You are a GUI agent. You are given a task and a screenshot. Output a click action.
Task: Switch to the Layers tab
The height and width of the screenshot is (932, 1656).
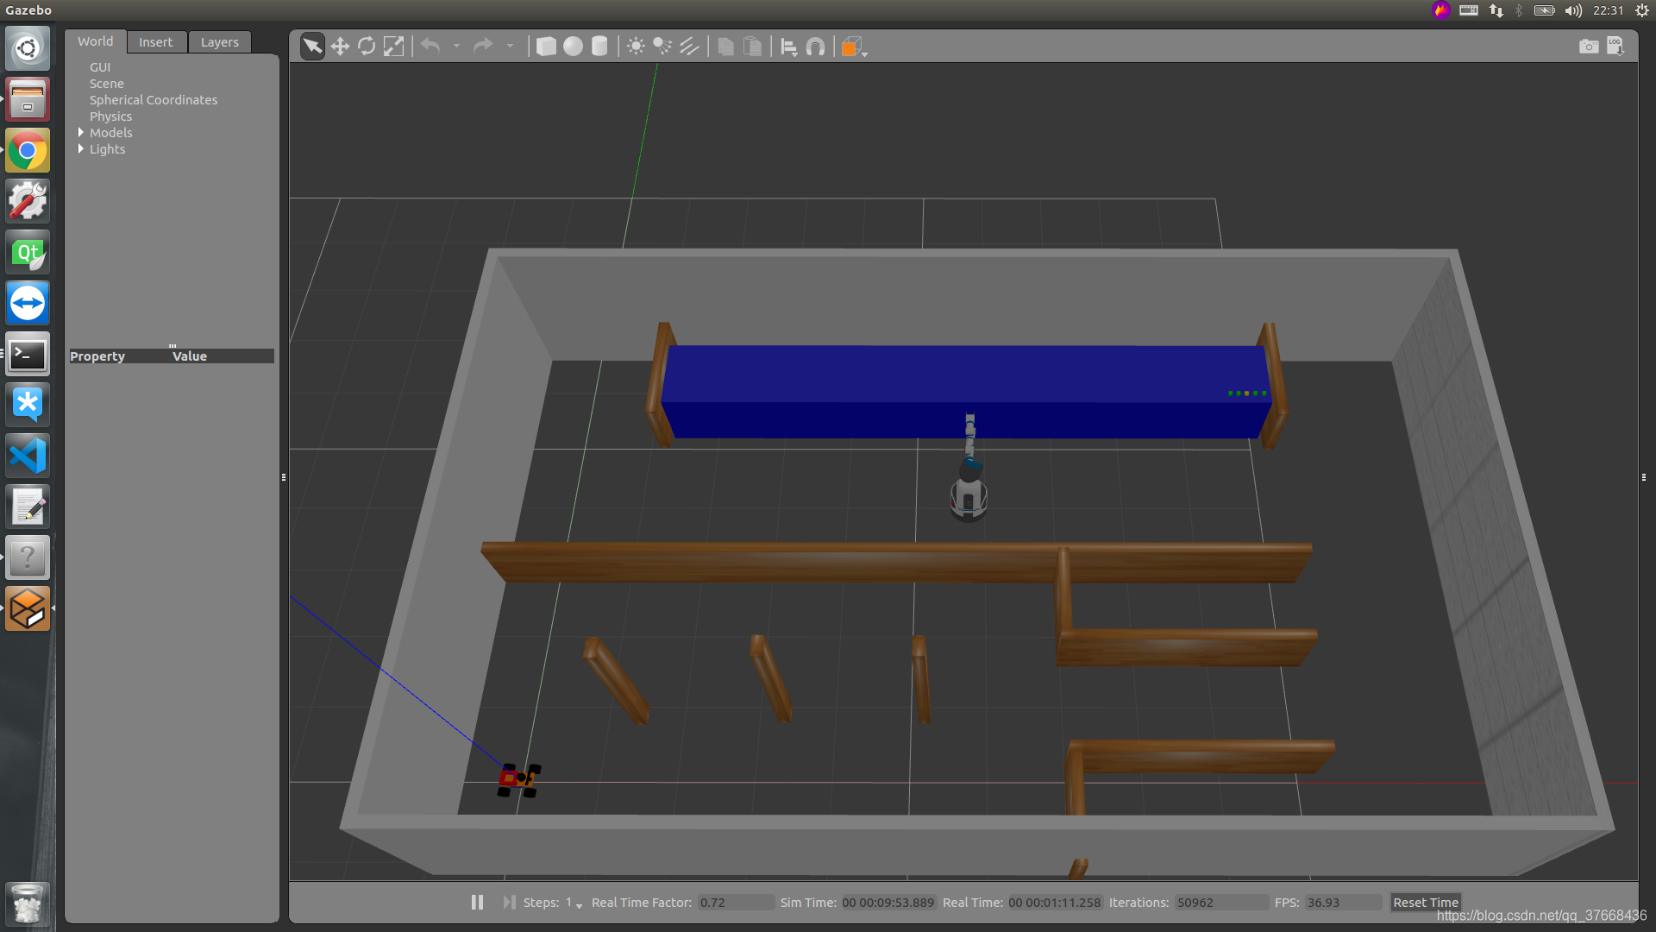click(x=219, y=42)
